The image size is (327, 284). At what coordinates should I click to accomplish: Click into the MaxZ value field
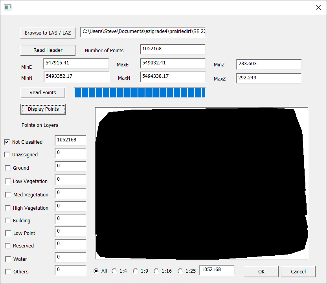point(268,78)
